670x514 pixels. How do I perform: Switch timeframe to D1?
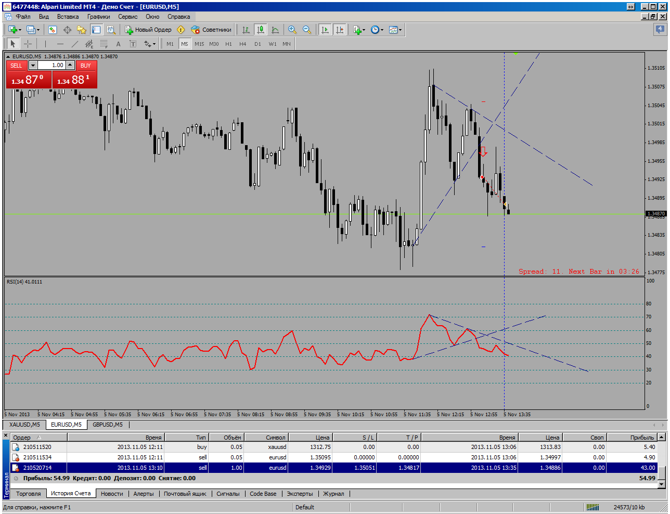[x=257, y=44]
